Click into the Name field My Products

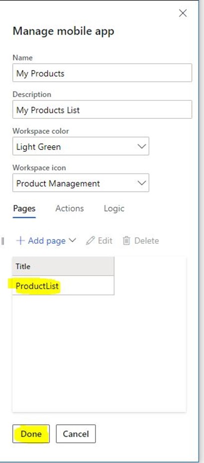click(102, 73)
